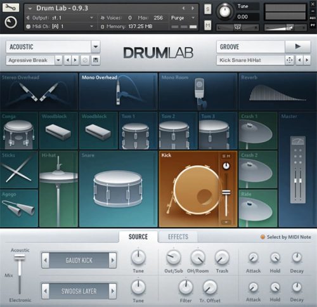Image resolution: width=317 pixels, height=307 pixels.
Task: Click the instrument info dial icon
Action: pyautogui.click(x=11, y=22)
